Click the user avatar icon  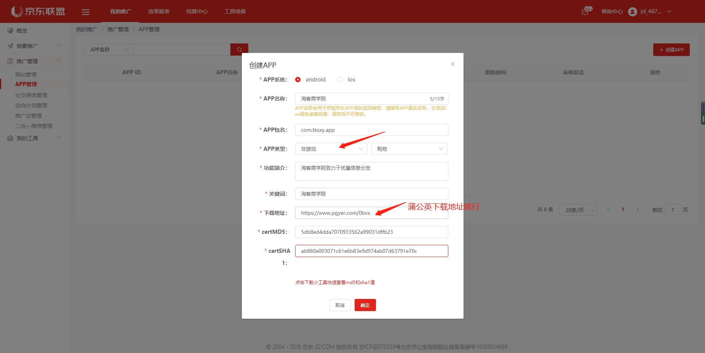pos(633,12)
